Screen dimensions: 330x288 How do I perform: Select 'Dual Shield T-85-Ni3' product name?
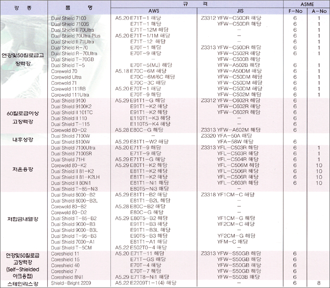(74, 189)
